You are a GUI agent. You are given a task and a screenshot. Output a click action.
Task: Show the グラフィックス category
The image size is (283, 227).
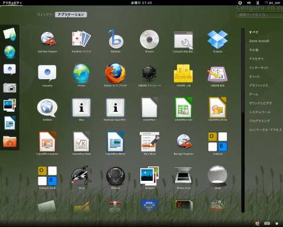coord(259,85)
